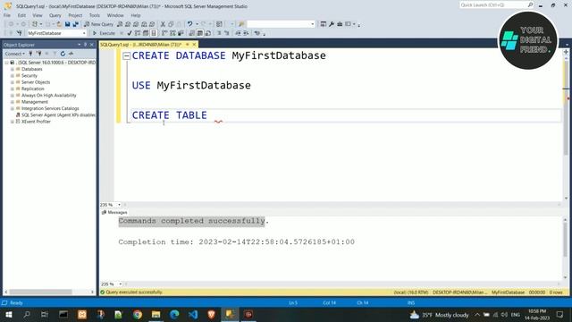This screenshot has width=572, height=322.
Task: Click the Properties wrench icon
Action: [x=332, y=24]
